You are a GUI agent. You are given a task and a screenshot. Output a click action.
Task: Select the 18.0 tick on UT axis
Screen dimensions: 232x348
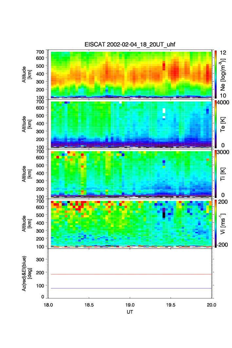(48, 304)
